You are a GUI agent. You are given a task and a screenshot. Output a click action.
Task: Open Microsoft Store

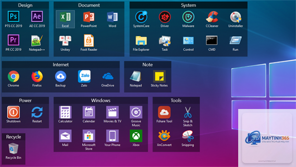pos(89,136)
